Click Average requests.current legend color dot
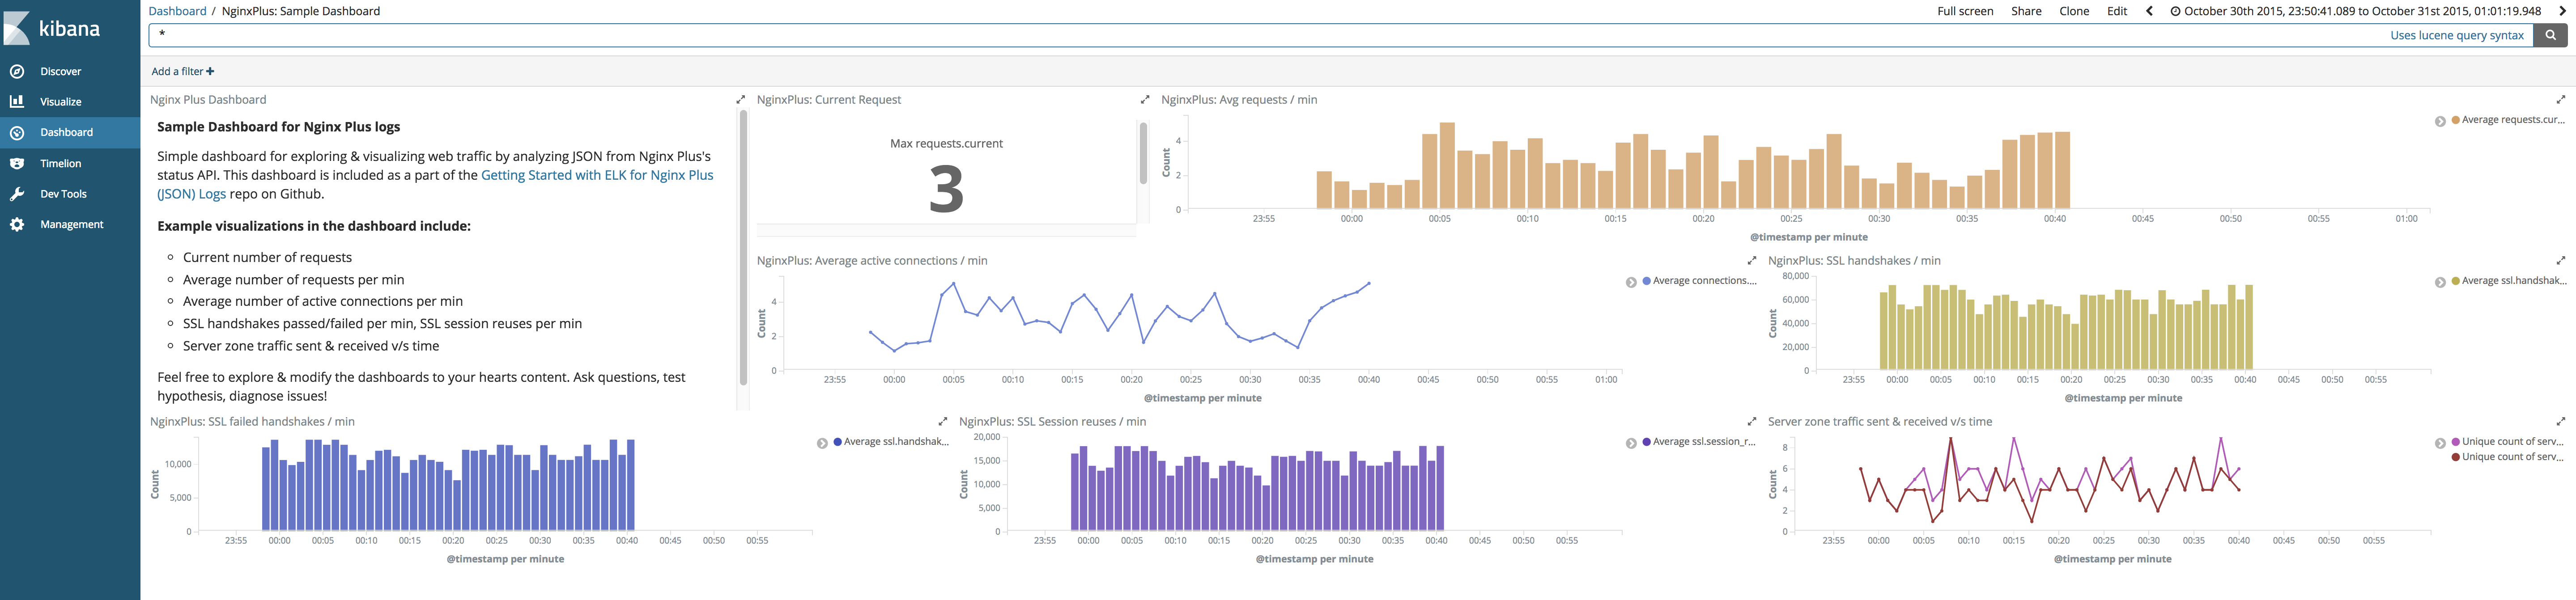This screenshot has height=600, width=2576. pos(2456,120)
